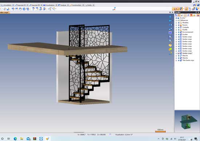The height and width of the screenshot is (141, 200).
Task: Click the yellow cube icon in viewport sidebar
Action: (x=170, y=45)
